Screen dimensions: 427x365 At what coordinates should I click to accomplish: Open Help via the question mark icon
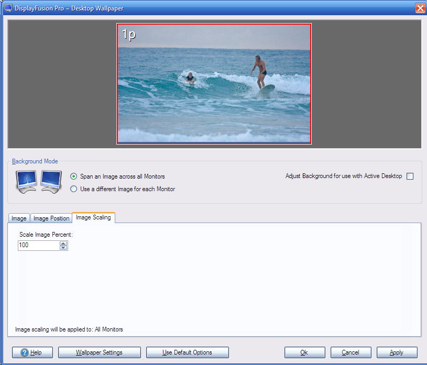point(25,352)
